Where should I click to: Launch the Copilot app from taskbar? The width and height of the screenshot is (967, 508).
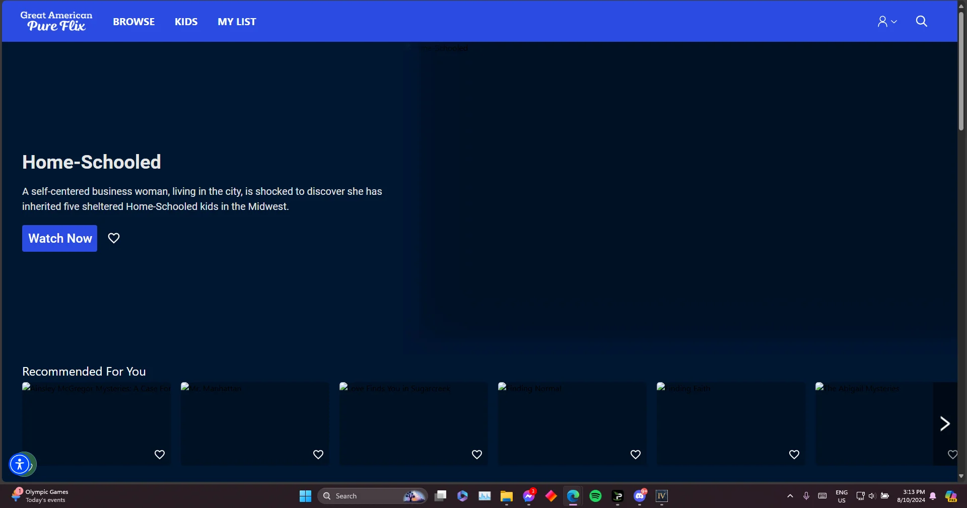[x=462, y=496]
